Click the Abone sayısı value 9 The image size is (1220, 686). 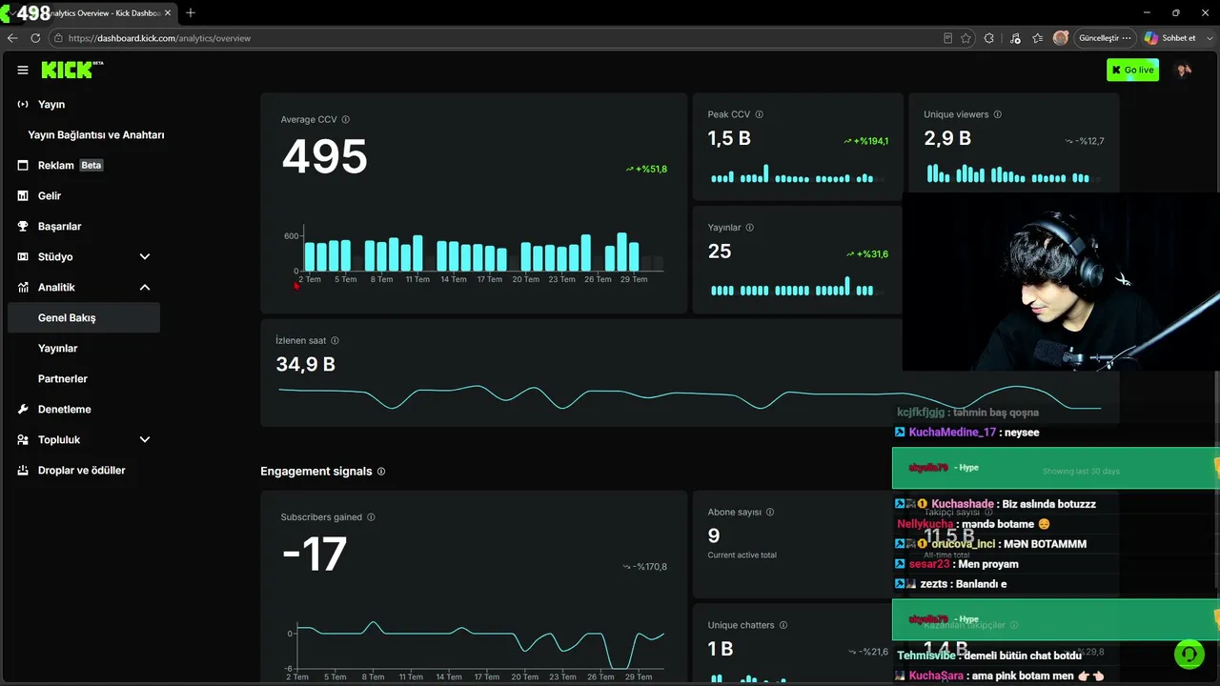coord(714,535)
